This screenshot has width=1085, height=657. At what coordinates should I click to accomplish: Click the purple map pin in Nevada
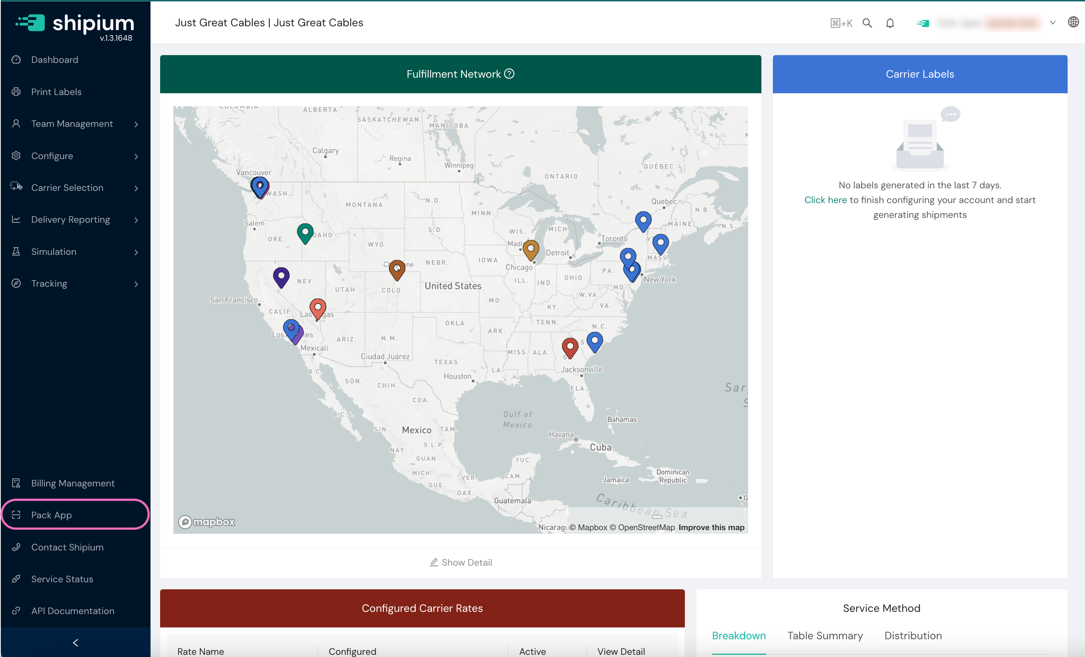tap(281, 276)
